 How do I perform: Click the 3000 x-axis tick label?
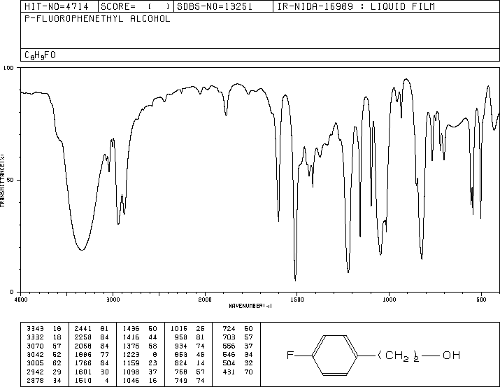(x=113, y=300)
